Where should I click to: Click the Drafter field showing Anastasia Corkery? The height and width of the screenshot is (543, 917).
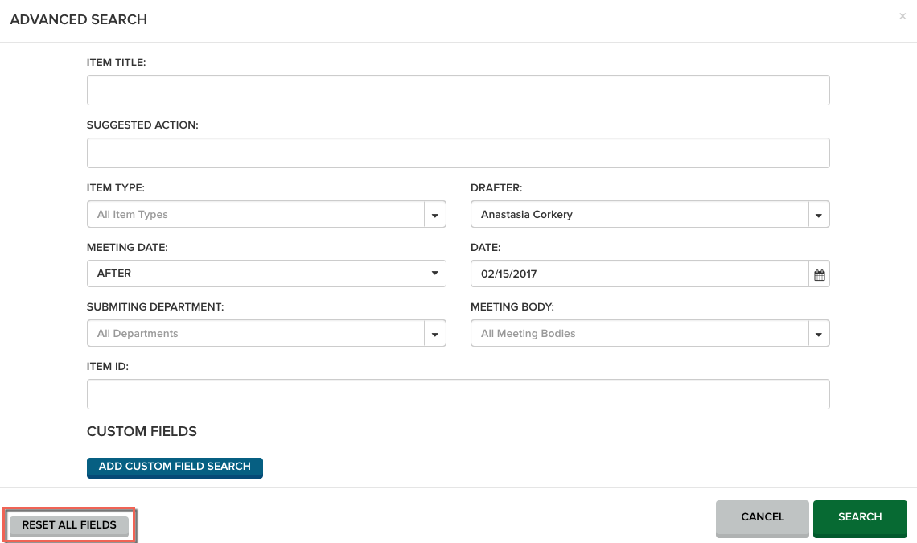(639, 215)
